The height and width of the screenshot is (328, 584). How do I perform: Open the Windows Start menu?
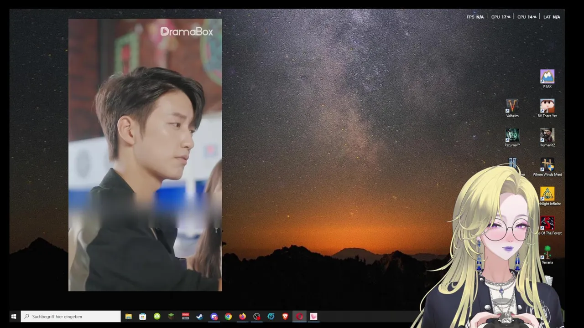click(14, 316)
